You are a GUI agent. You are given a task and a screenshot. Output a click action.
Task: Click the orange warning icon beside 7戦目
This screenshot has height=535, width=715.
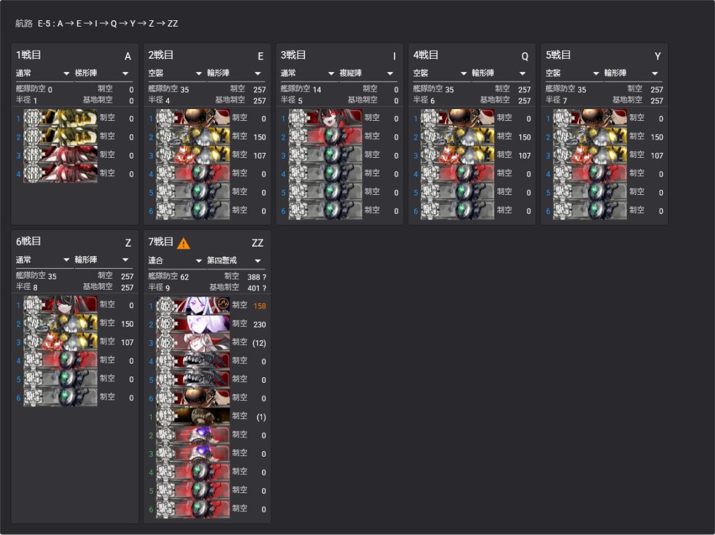pyautogui.click(x=183, y=243)
